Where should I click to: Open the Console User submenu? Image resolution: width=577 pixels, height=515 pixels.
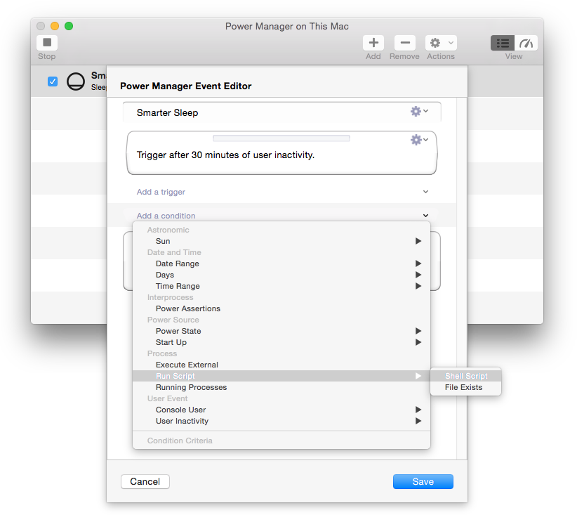point(281,410)
